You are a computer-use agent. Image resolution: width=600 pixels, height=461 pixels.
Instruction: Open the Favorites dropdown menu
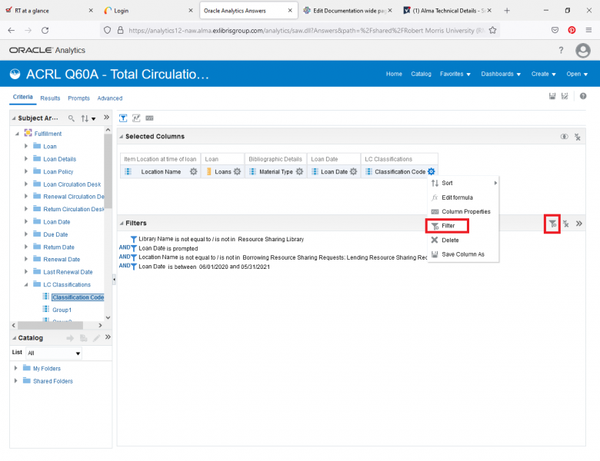point(455,75)
